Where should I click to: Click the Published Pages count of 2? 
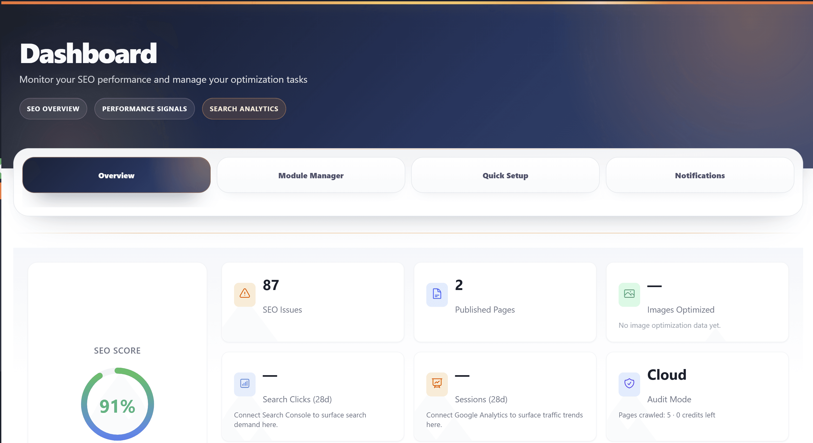[x=459, y=285]
